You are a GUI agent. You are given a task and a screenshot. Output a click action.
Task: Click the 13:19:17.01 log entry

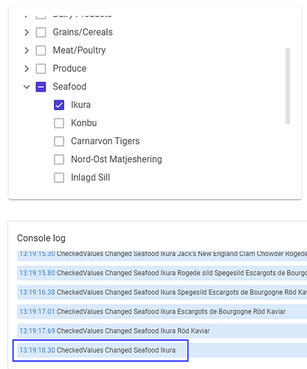(162, 311)
